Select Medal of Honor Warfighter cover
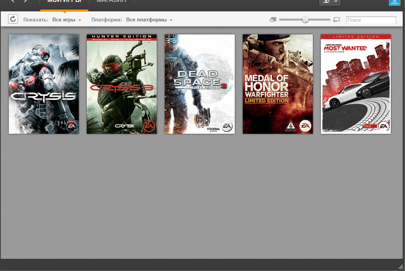This screenshot has height=271, width=405. (x=278, y=84)
